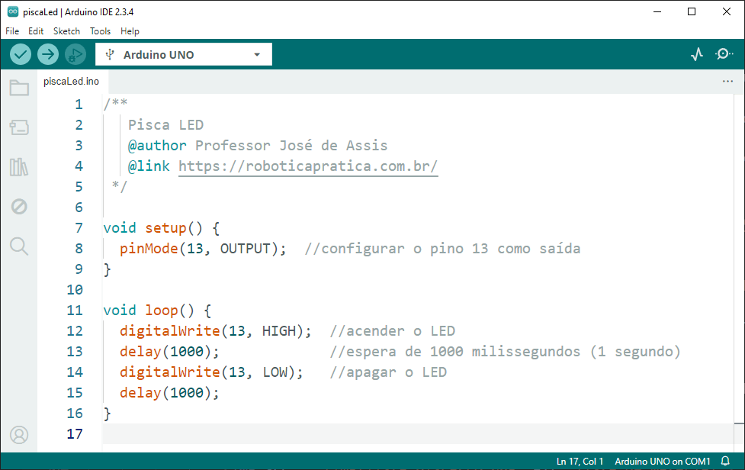Viewport: 745px width, 470px height.
Task: Open the File menu
Action: 12,31
